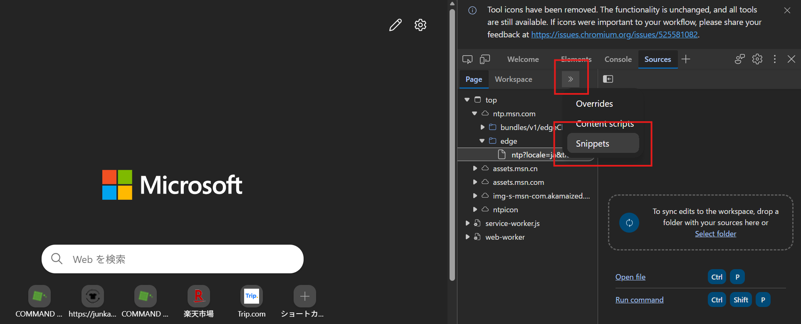Choose Snippets from the dropdown menu
The width and height of the screenshot is (801, 324).
coord(603,144)
